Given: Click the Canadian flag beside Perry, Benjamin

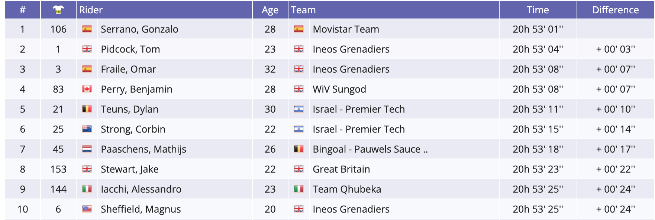Looking at the screenshot, I should click(x=87, y=89).
